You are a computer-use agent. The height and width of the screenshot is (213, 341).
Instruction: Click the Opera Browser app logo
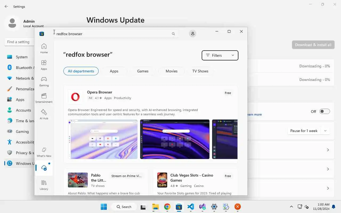click(x=75, y=97)
